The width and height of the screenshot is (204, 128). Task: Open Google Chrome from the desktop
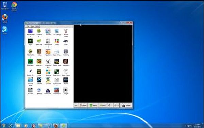click(14, 6)
